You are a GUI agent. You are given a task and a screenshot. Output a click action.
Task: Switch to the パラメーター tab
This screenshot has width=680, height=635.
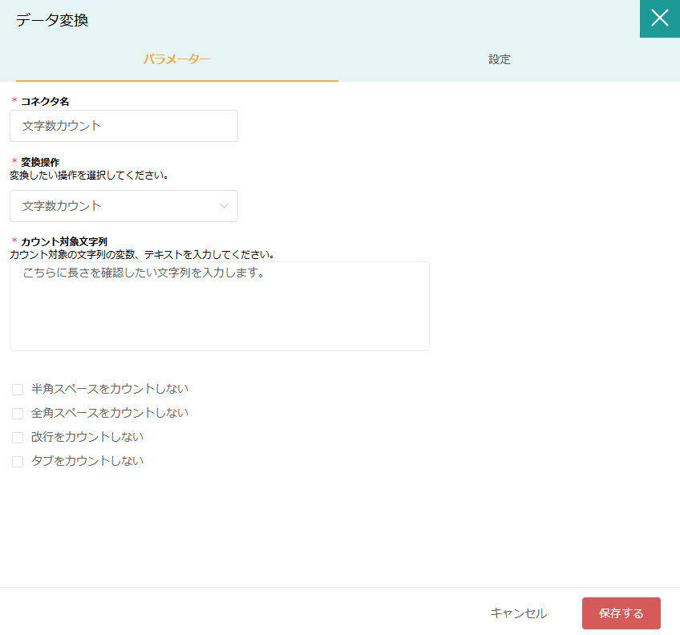[176, 59]
